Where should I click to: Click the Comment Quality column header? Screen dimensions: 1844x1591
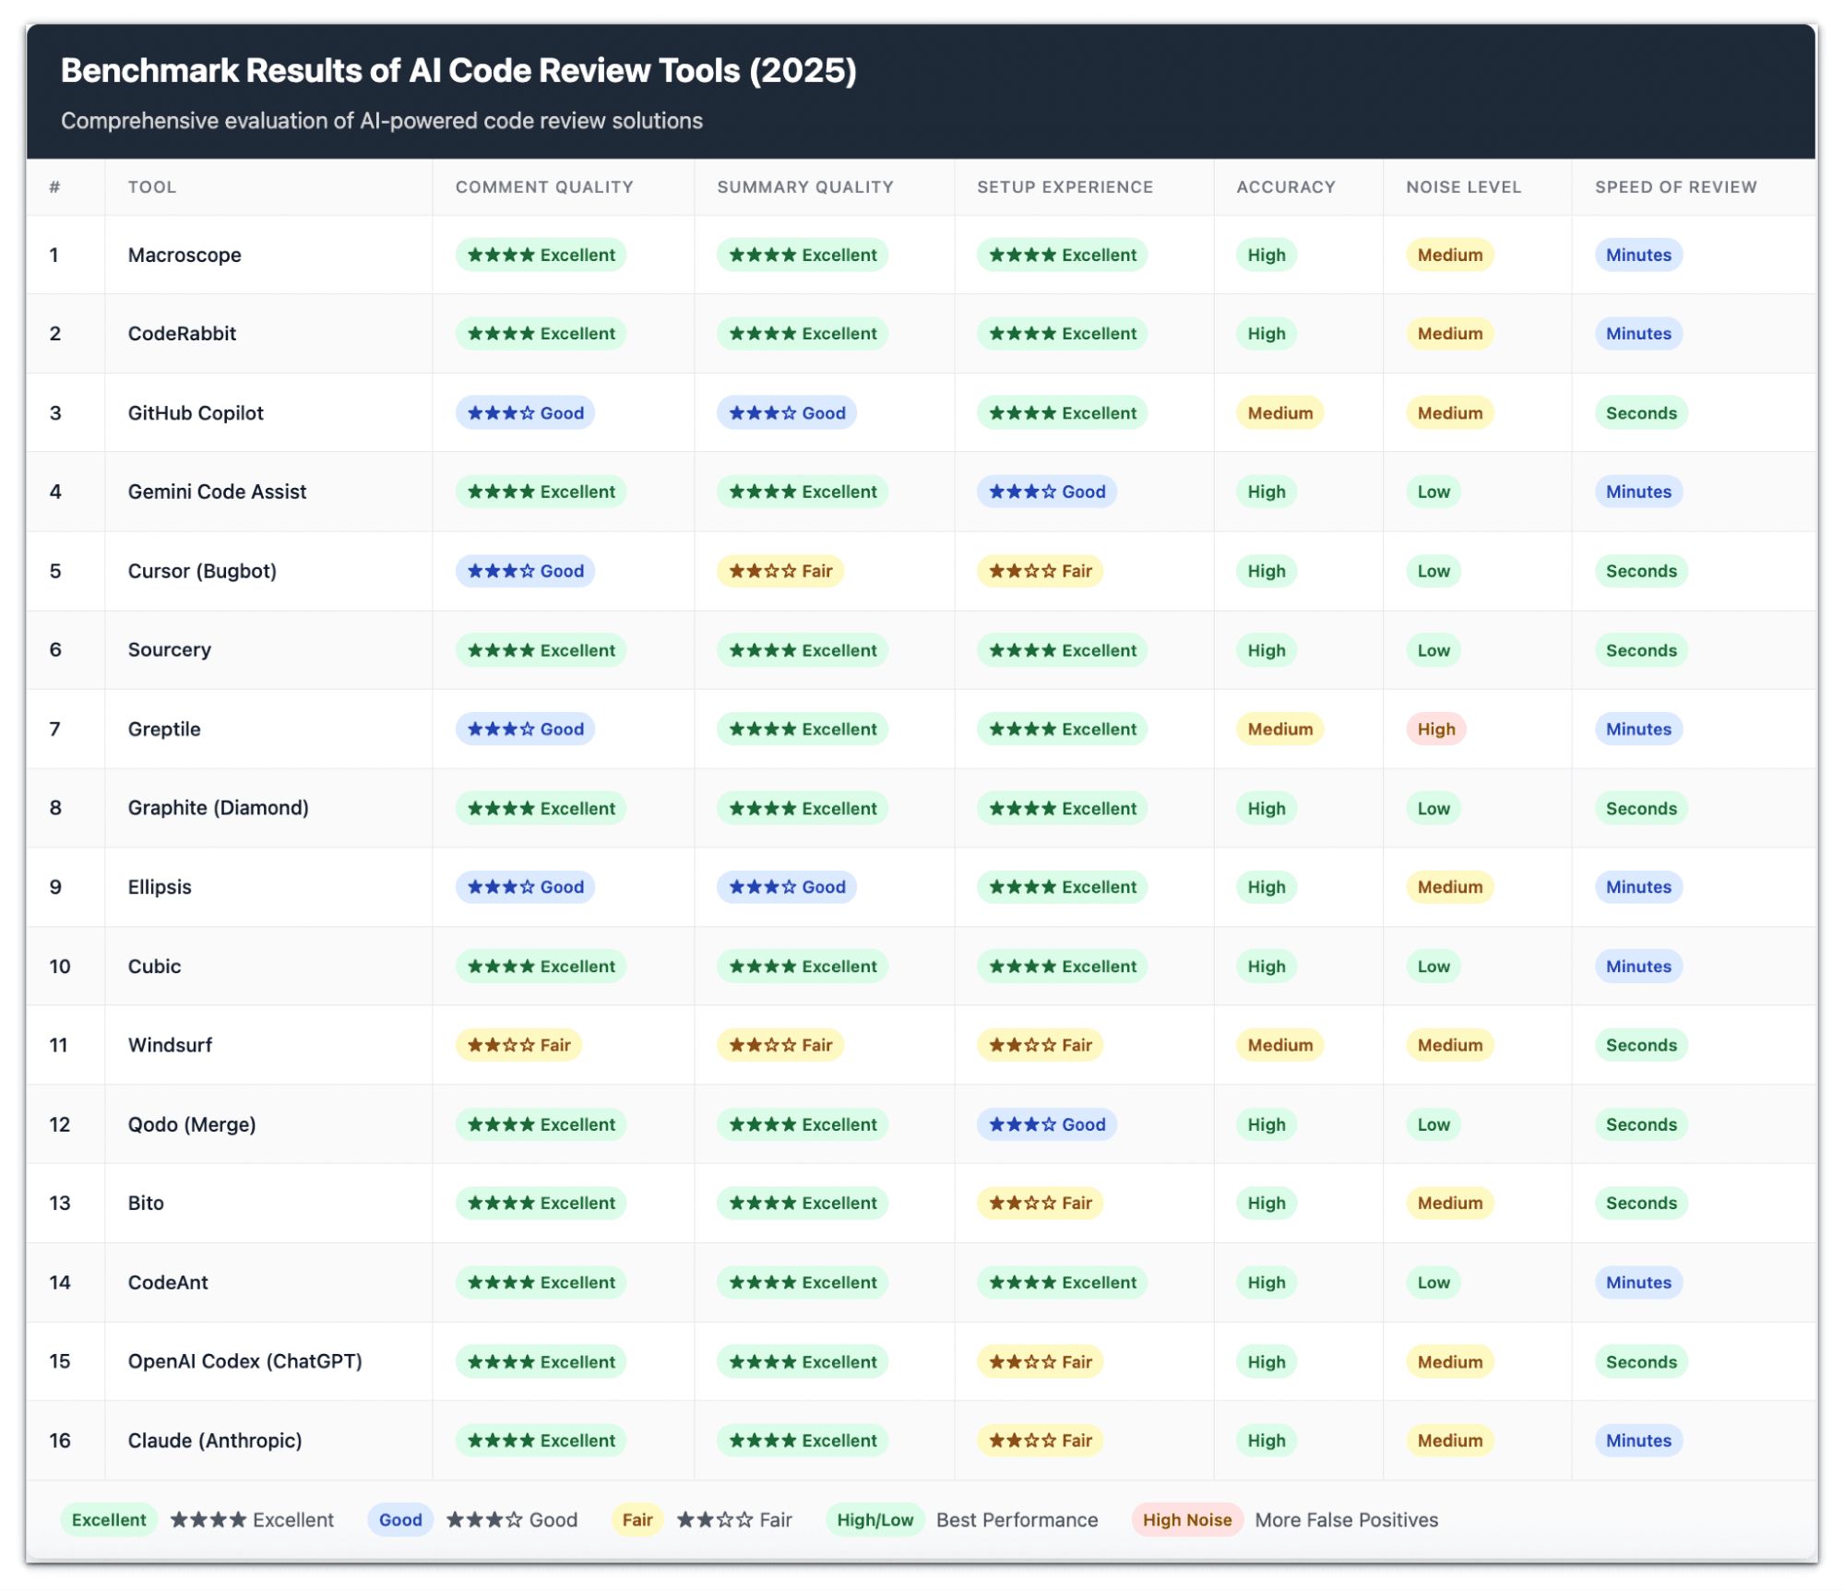point(544,187)
